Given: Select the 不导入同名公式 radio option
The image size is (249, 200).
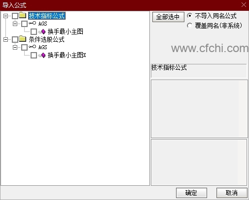Looking at the screenshot, I should (189, 16).
